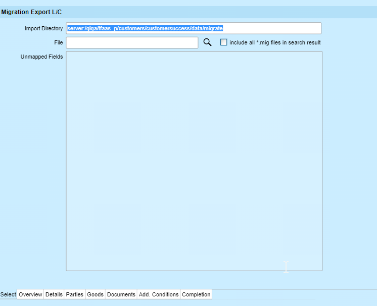Go to the Completion tab
This screenshot has width=377, height=306.
click(196, 294)
